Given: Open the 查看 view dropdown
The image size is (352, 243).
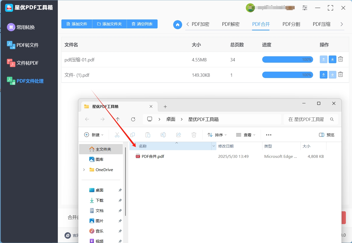Looking at the screenshot, I should coord(246,135).
